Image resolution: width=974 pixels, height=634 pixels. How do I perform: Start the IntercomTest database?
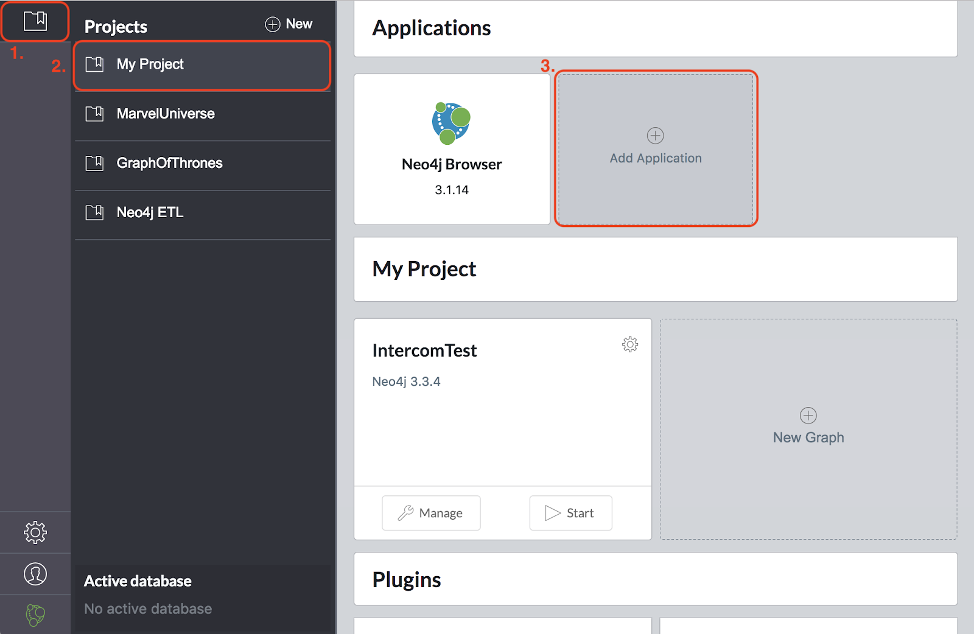[x=570, y=513]
